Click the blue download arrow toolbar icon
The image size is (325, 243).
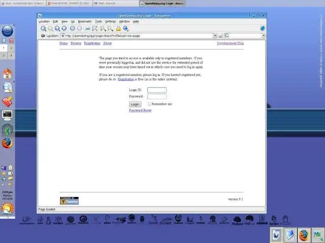[125, 28]
